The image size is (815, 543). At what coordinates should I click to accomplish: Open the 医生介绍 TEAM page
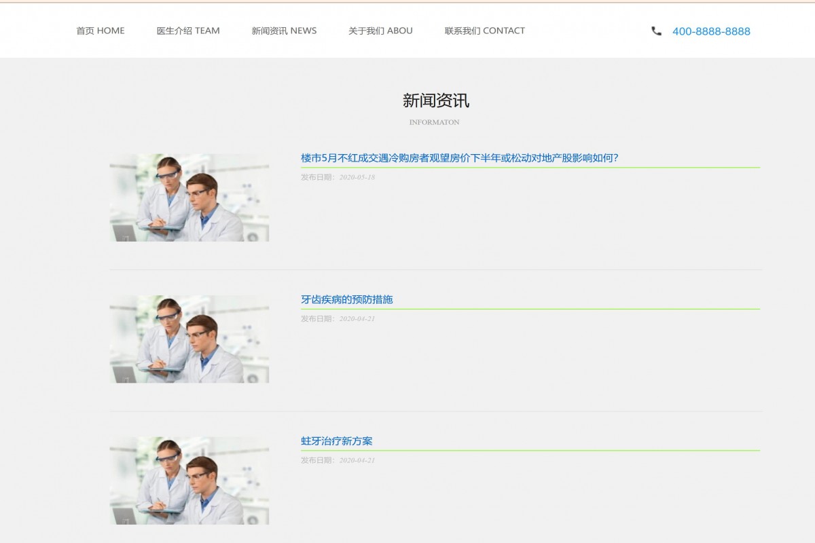187,31
